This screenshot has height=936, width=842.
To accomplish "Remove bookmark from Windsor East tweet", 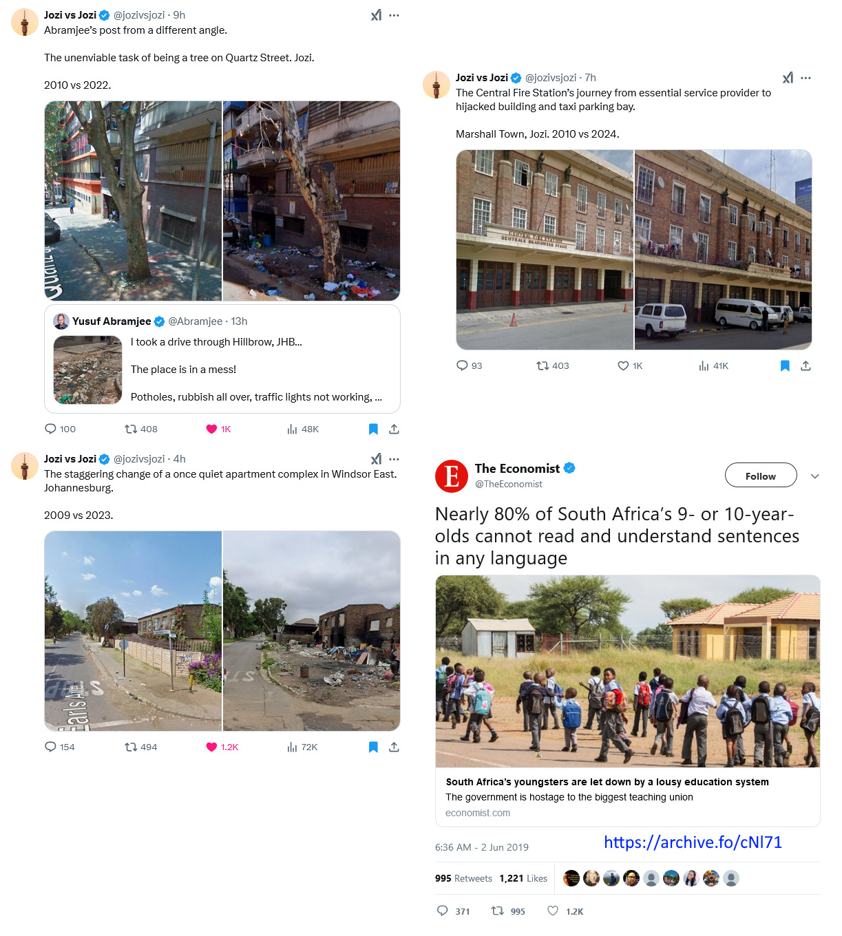I will 373,747.
